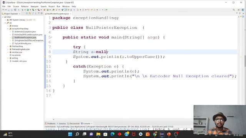
Task: Select the sorting package
Action: tap(14, 58)
